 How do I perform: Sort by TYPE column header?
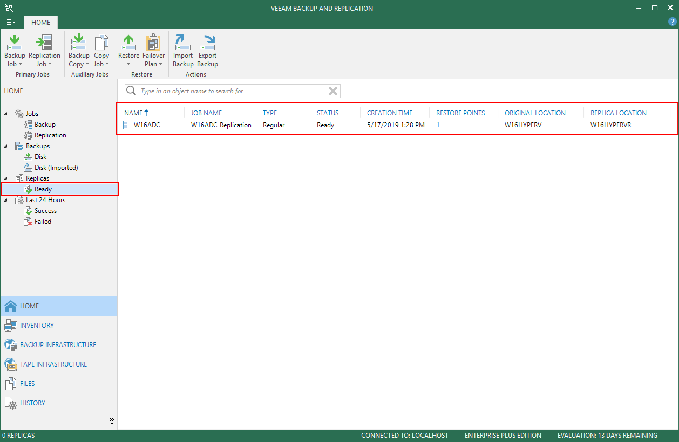(270, 113)
